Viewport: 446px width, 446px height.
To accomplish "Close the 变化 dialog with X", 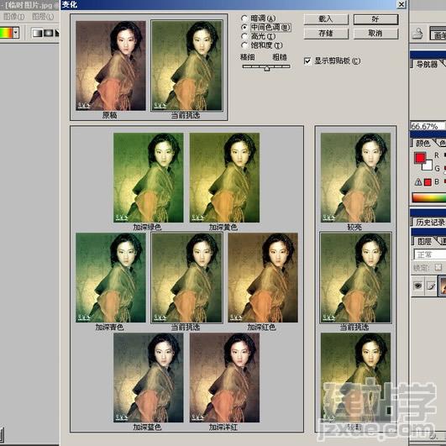I will (x=401, y=4).
